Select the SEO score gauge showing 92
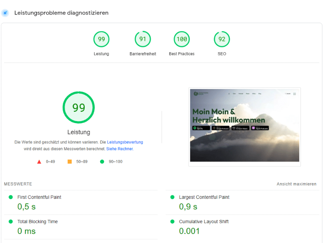This screenshot has height=243, width=324. point(222,39)
